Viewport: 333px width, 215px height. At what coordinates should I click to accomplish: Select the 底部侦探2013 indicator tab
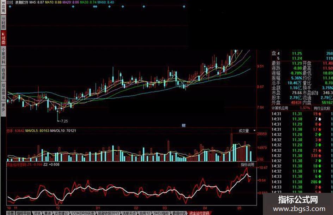(x=108, y=213)
